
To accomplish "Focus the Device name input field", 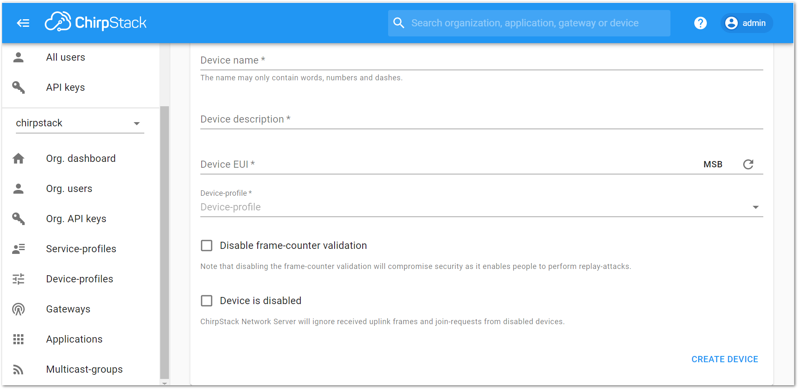I will 481,60.
